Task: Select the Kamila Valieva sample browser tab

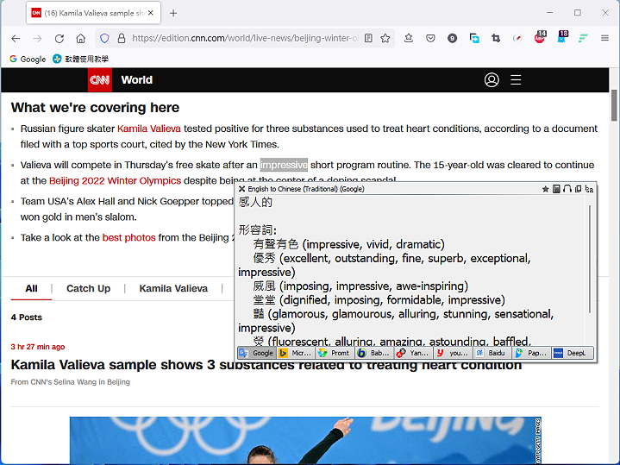Action: (94, 13)
